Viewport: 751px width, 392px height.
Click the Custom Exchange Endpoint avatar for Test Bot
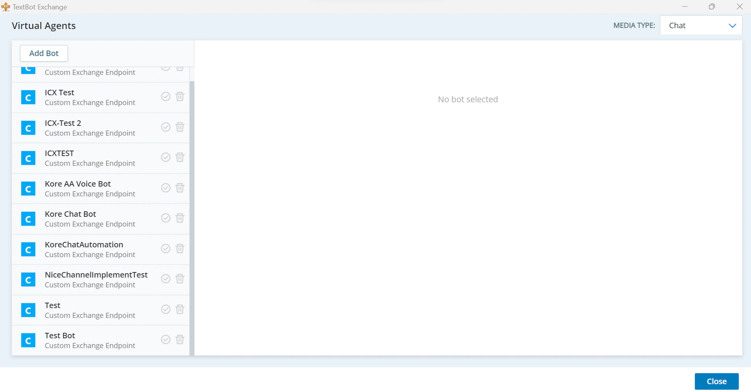tap(28, 340)
